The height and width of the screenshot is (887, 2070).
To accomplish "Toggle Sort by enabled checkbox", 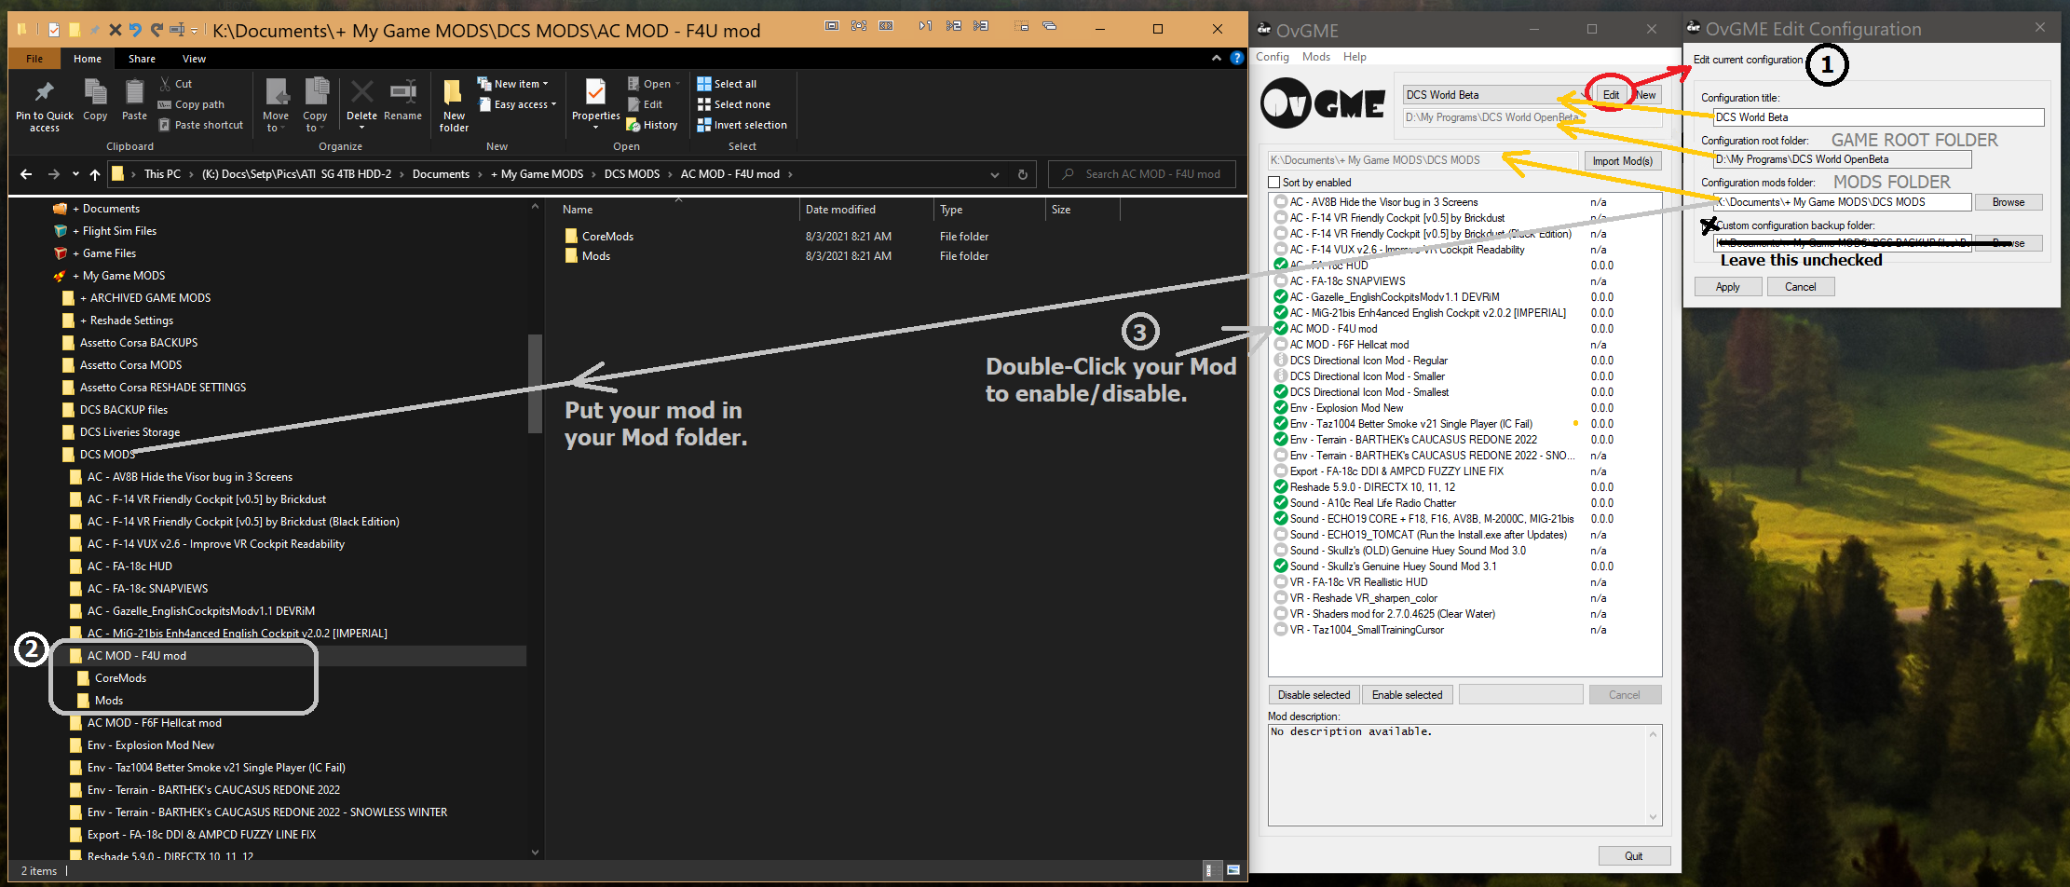I will click(x=1274, y=183).
